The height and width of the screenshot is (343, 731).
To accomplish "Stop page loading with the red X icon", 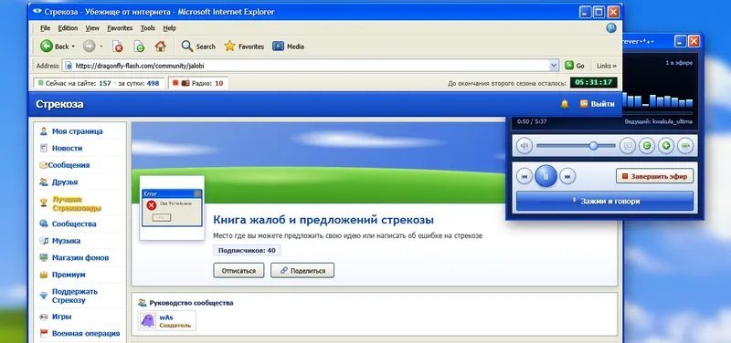I will pos(118,47).
